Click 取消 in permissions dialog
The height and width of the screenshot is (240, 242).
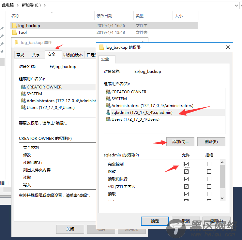tap(186, 221)
